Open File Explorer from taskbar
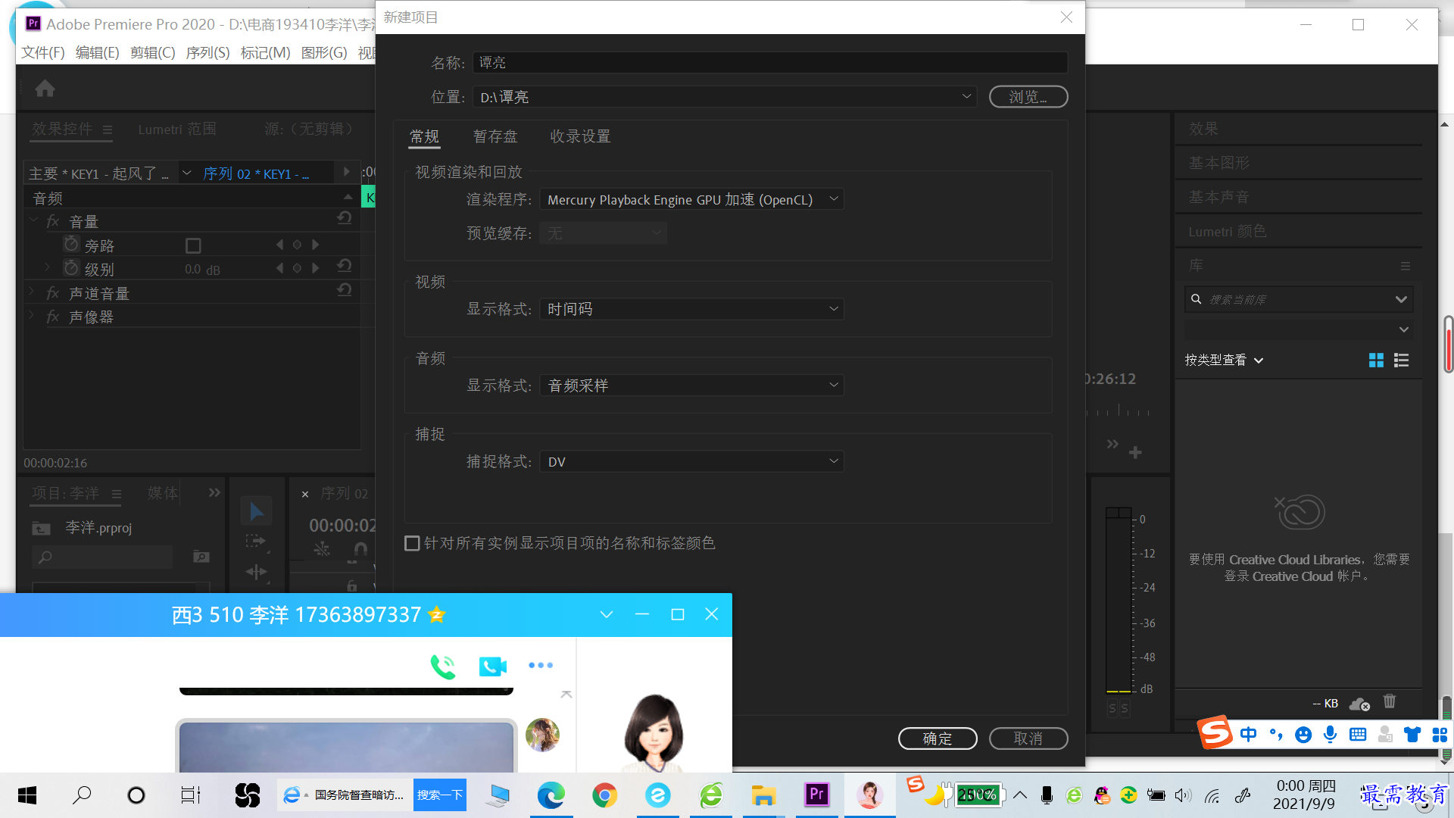Screen dimensions: 1454x818 763,795
